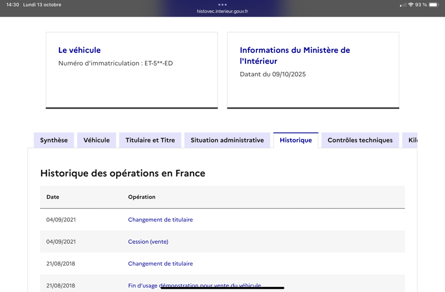Tap the home indicator bar at bottom
The height and width of the screenshot is (292, 445).
[x=222, y=288]
